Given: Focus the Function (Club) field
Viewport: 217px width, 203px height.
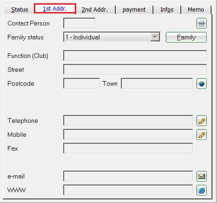Looking at the screenshot, I should (x=135, y=56).
